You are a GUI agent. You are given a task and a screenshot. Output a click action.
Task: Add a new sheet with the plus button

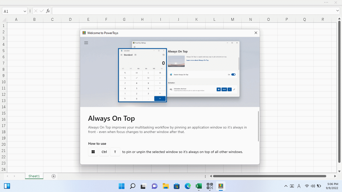[53, 176]
